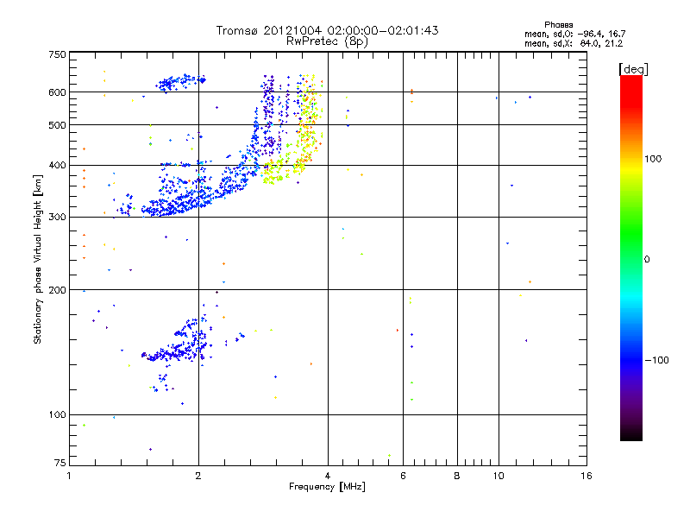This screenshot has height=518, width=690.
Task: Click the y-axis tick label '600'
Action: click(x=57, y=92)
